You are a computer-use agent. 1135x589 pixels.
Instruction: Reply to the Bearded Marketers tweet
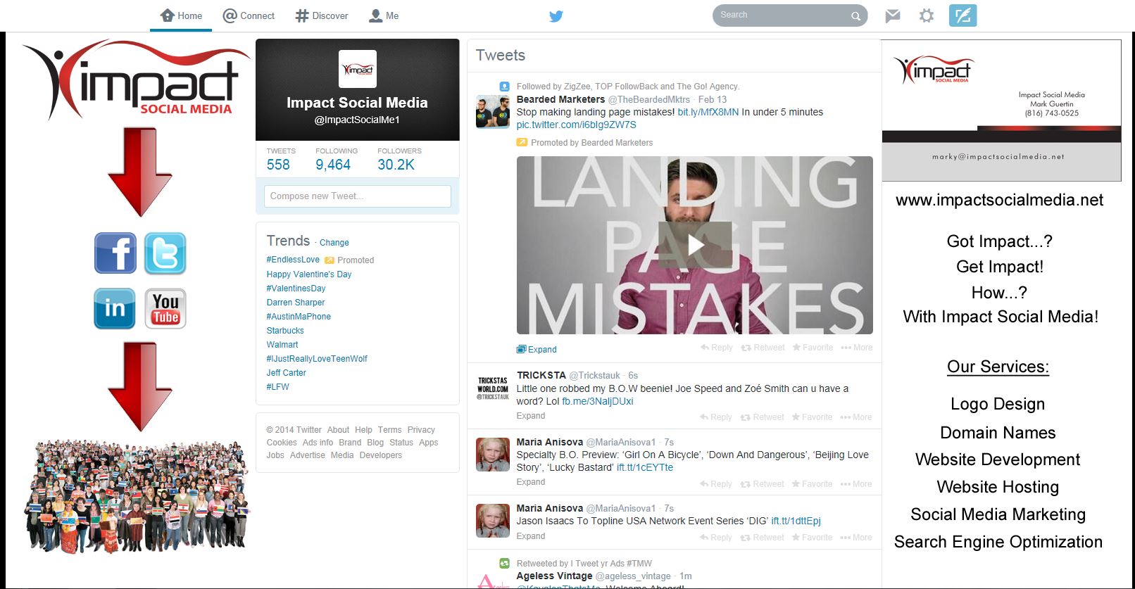pos(717,348)
